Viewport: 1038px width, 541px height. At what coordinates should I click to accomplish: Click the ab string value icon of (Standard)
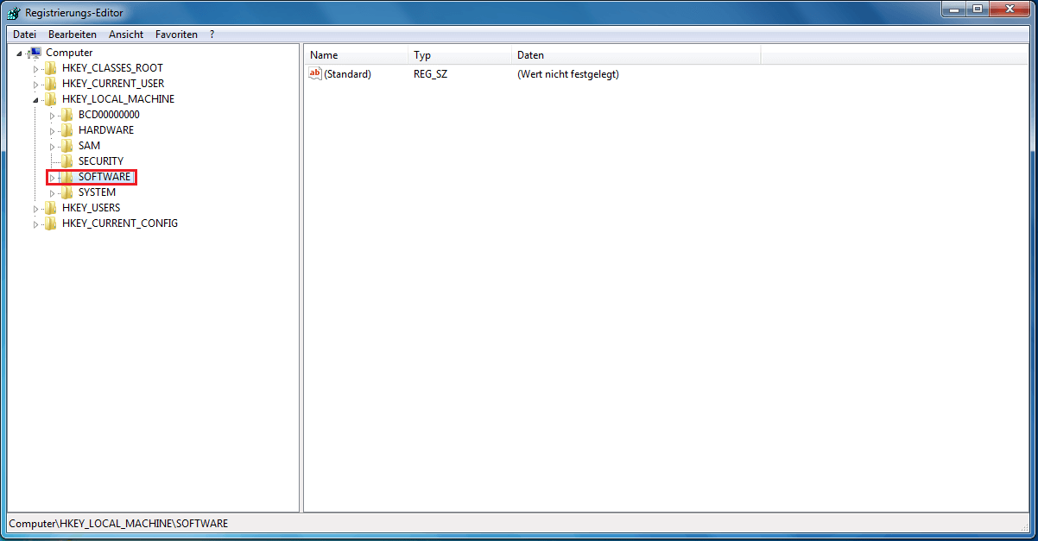(314, 73)
